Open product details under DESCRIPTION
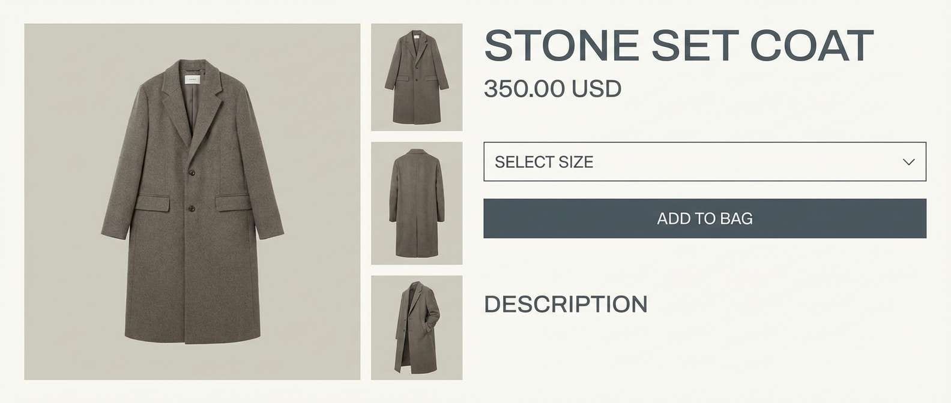The height and width of the screenshot is (403, 951). tap(565, 304)
